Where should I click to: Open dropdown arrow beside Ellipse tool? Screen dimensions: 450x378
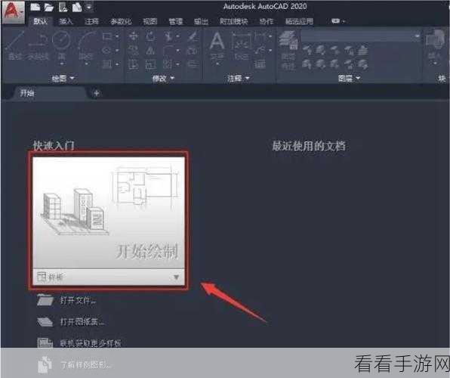pyautogui.click(x=117, y=51)
